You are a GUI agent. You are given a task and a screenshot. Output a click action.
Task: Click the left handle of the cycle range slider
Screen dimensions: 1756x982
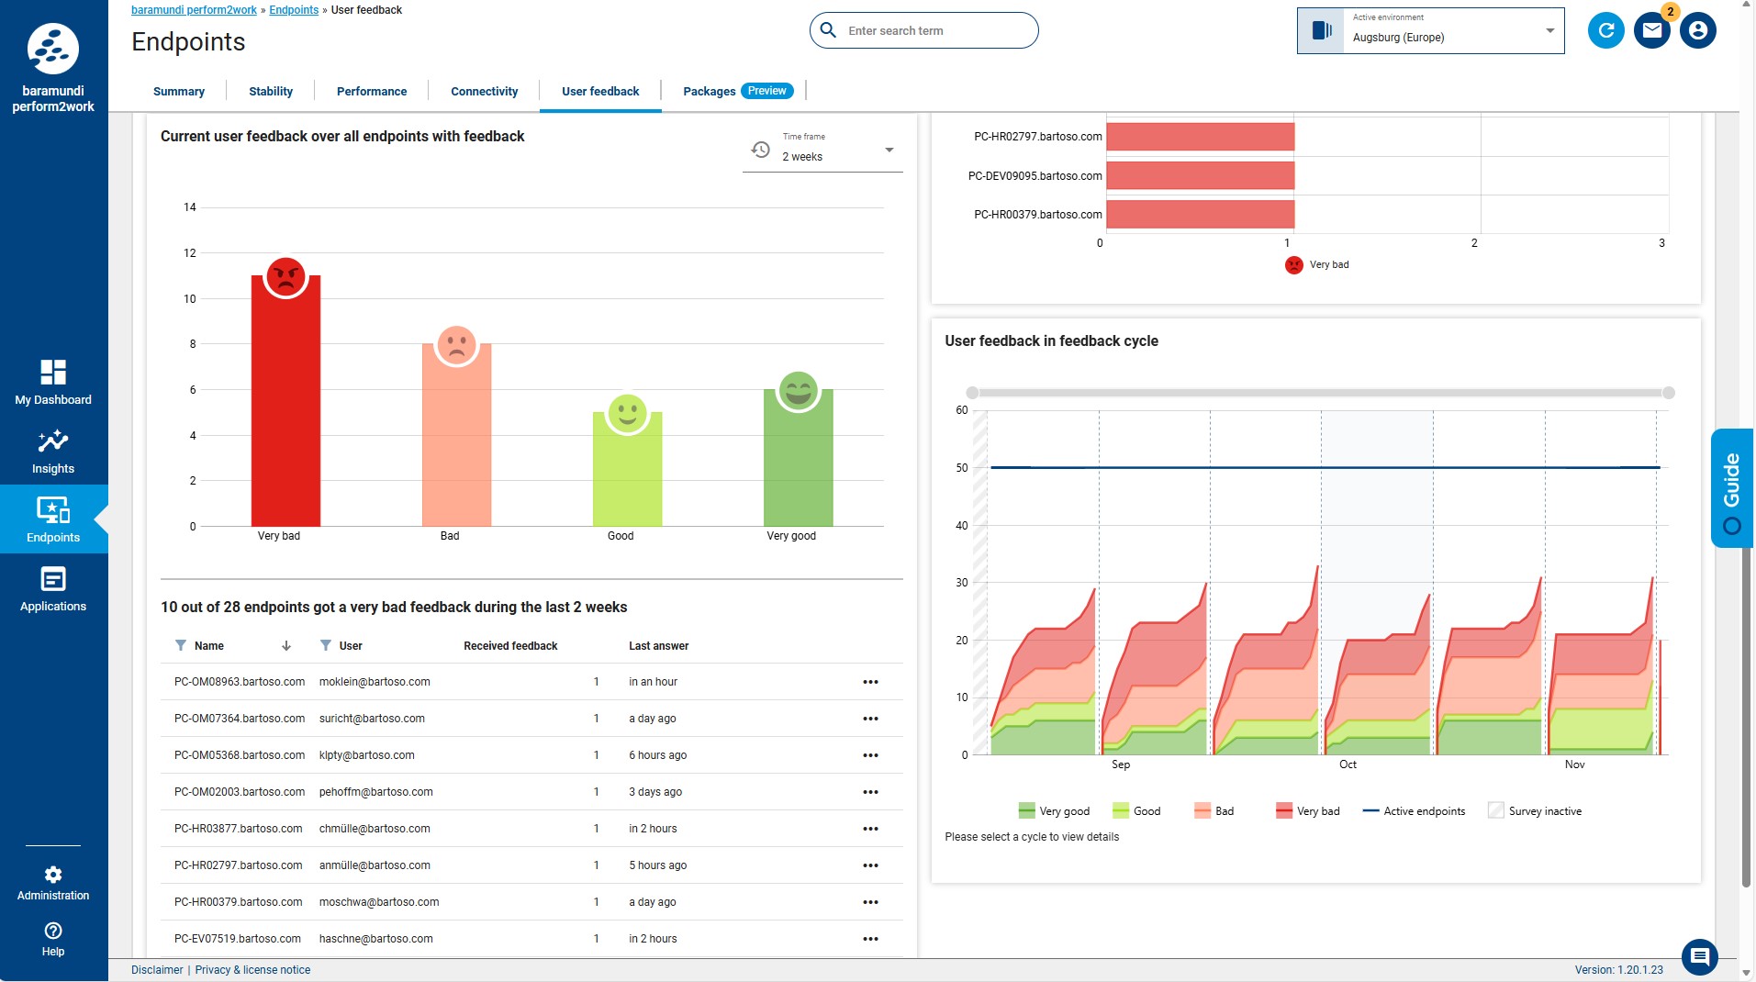click(972, 393)
